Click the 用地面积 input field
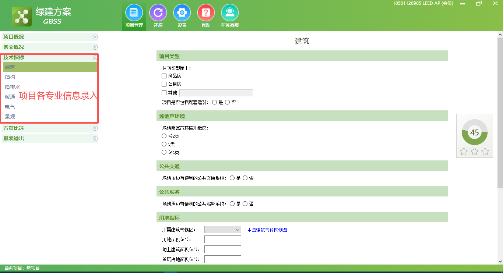 coord(222,239)
